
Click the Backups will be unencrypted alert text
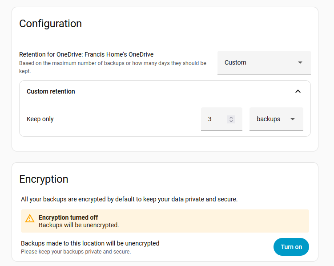coord(79,225)
